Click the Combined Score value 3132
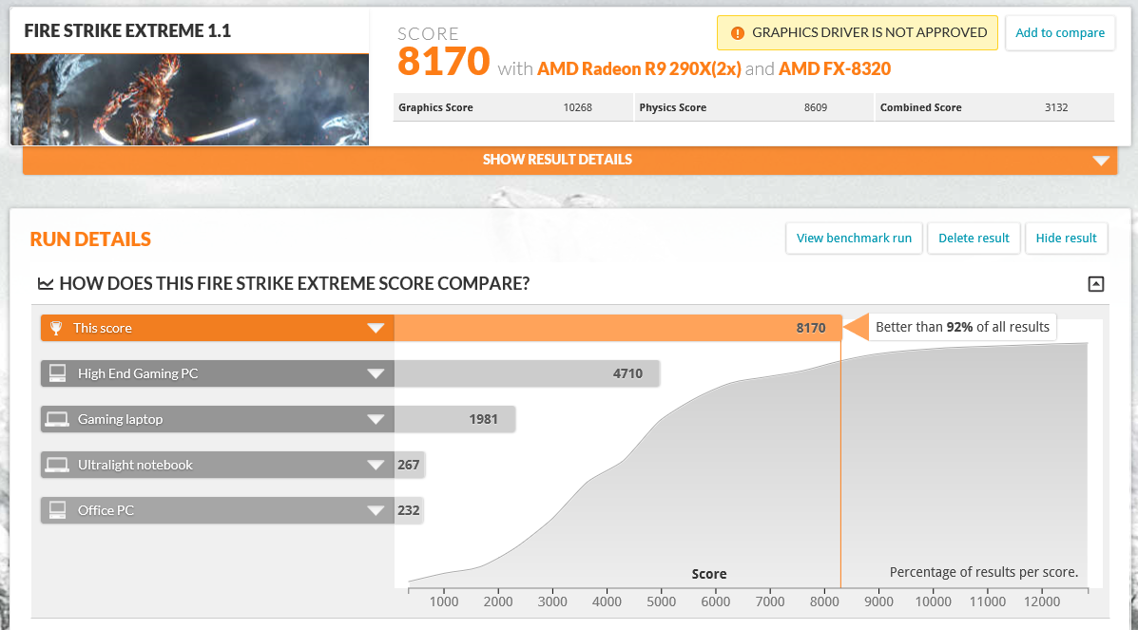Image resolution: width=1138 pixels, height=630 pixels. click(1056, 107)
